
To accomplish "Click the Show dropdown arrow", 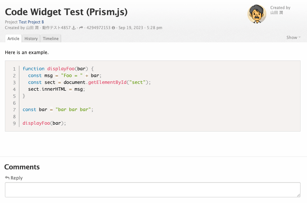I will tap(300, 37).
